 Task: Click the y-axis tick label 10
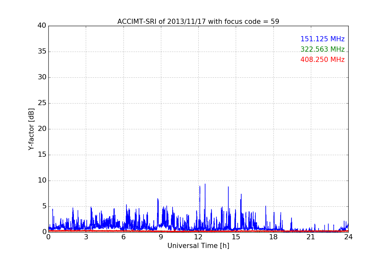coord(42,181)
